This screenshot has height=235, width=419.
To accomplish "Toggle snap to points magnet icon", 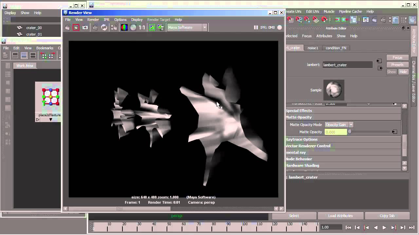I will [307, 20].
